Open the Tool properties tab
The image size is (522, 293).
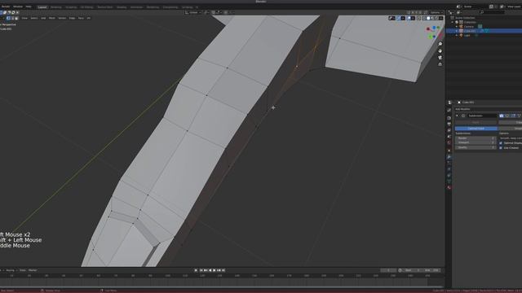tap(449, 111)
